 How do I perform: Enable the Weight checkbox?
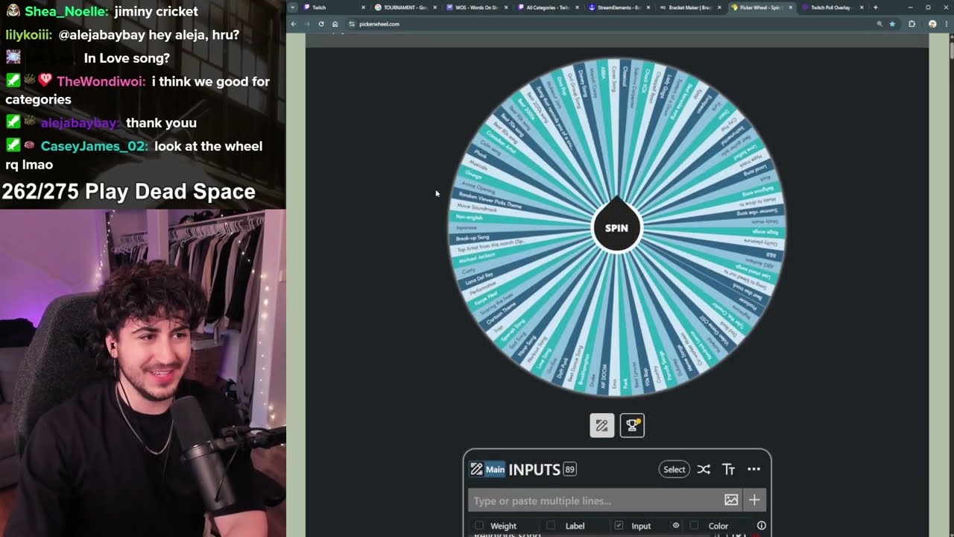tap(479, 526)
